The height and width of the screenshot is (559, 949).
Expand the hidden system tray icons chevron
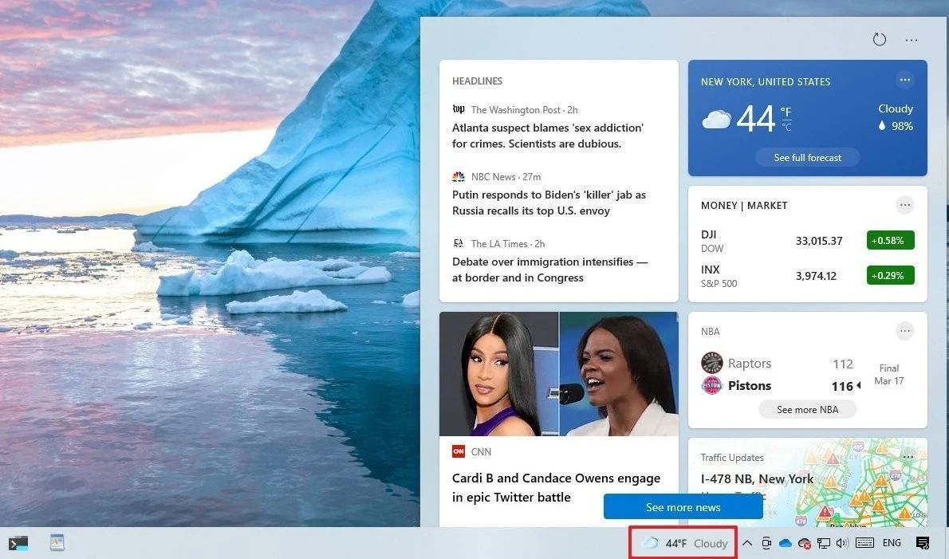tap(747, 543)
